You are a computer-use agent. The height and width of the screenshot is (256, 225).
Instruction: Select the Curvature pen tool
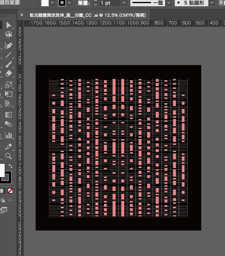click(x=8, y=46)
